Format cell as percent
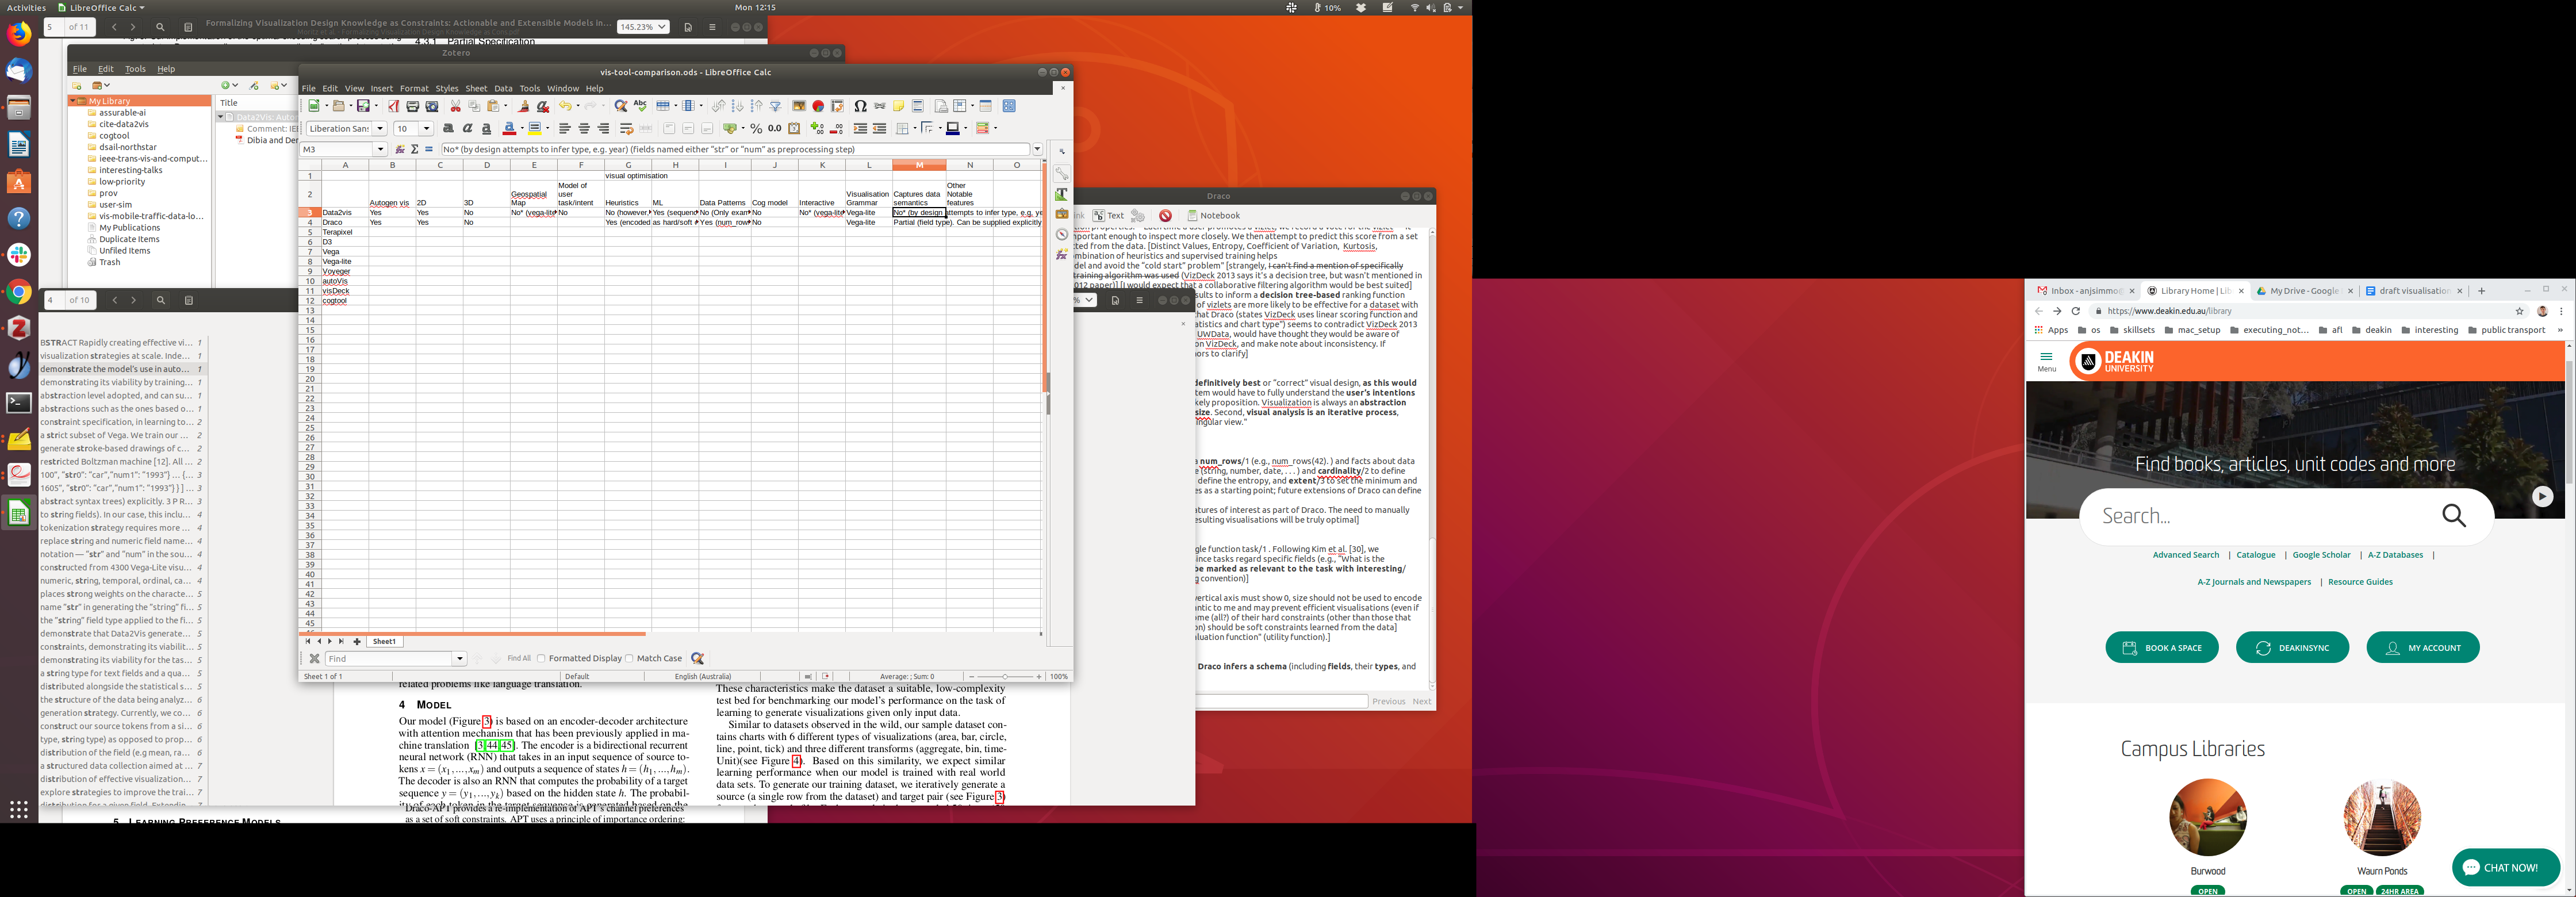 click(756, 129)
